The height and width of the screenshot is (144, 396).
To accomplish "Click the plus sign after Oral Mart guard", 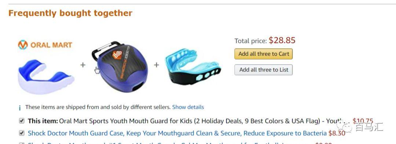I will point(83,65).
